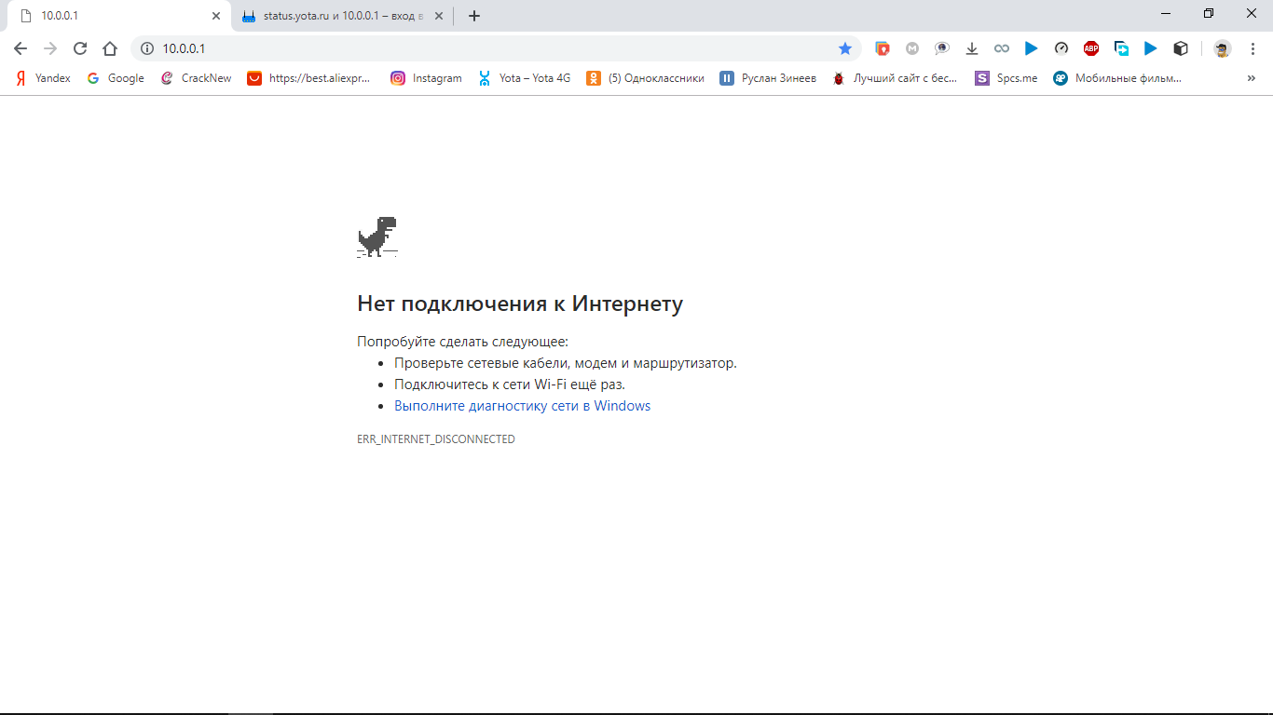This screenshot has height=715, width=1273.
Task: Open the best.aliexpress bookmark
Action: point(308,78)
